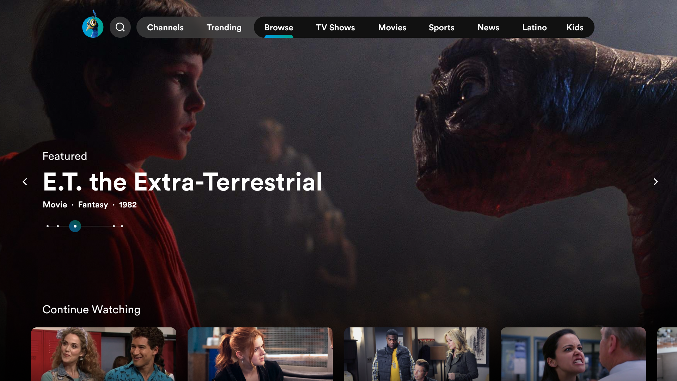677x381 pixels.
Task: Switch to the Trending tab
Action: point(224,28)
